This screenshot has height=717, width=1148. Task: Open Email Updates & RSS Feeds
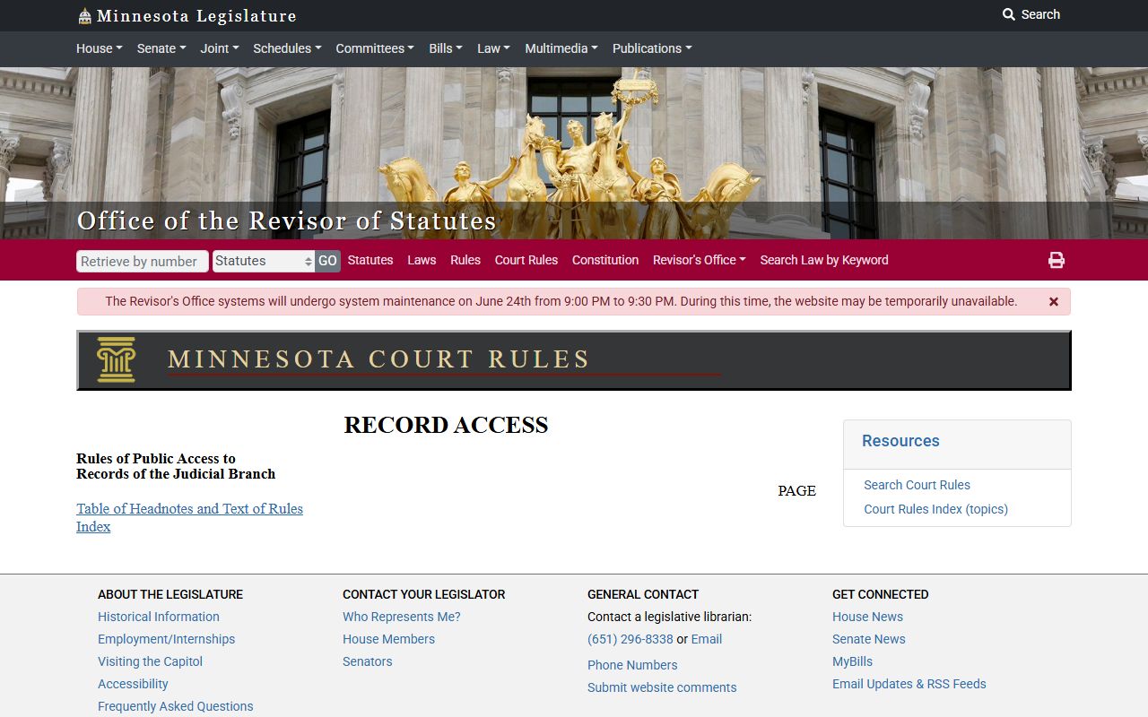[909, 684]
